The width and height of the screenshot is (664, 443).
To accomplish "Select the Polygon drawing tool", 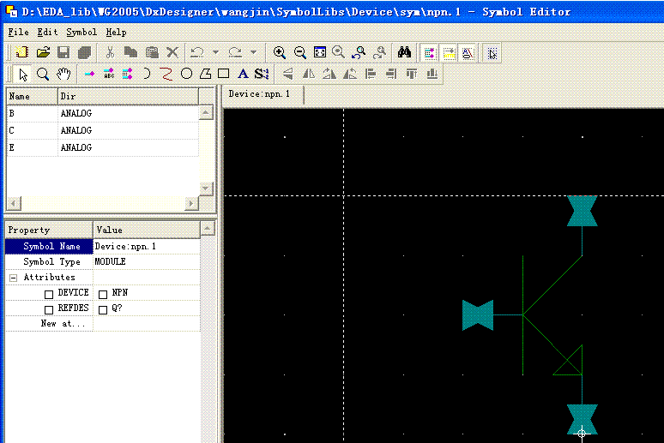I will [x=205, y=74].
